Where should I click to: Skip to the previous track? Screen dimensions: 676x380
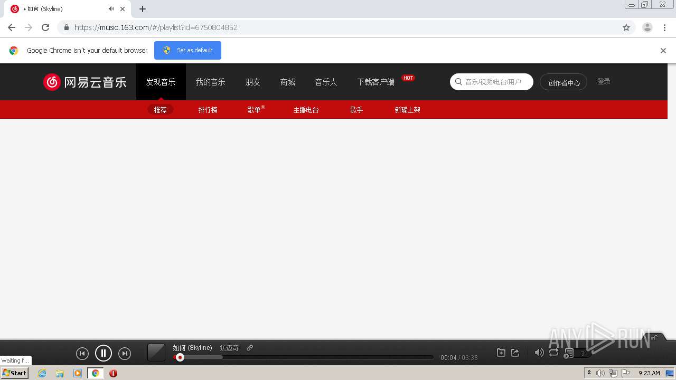[82, 354]
